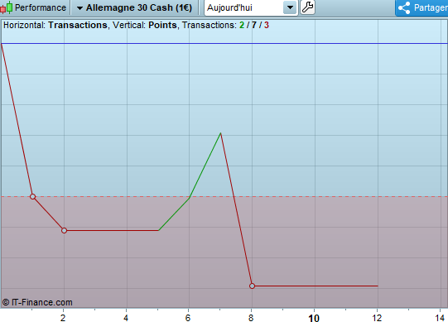The image size is (448, 322).
Task: Click the triangle before Allemagne 30 Cash
Action: 80,8
